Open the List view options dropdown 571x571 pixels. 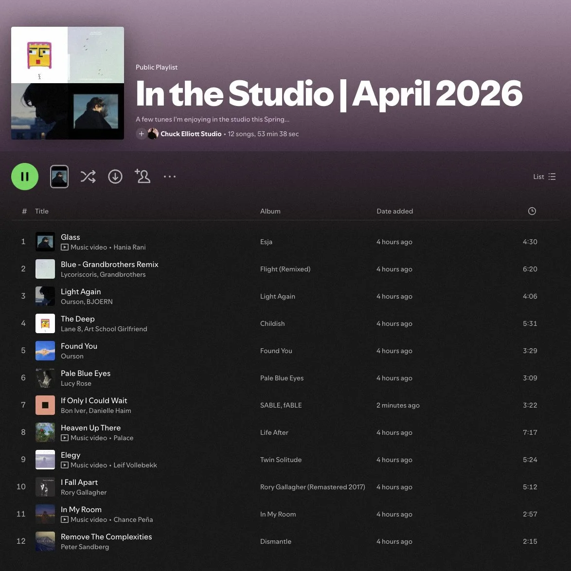click(544, 177)
